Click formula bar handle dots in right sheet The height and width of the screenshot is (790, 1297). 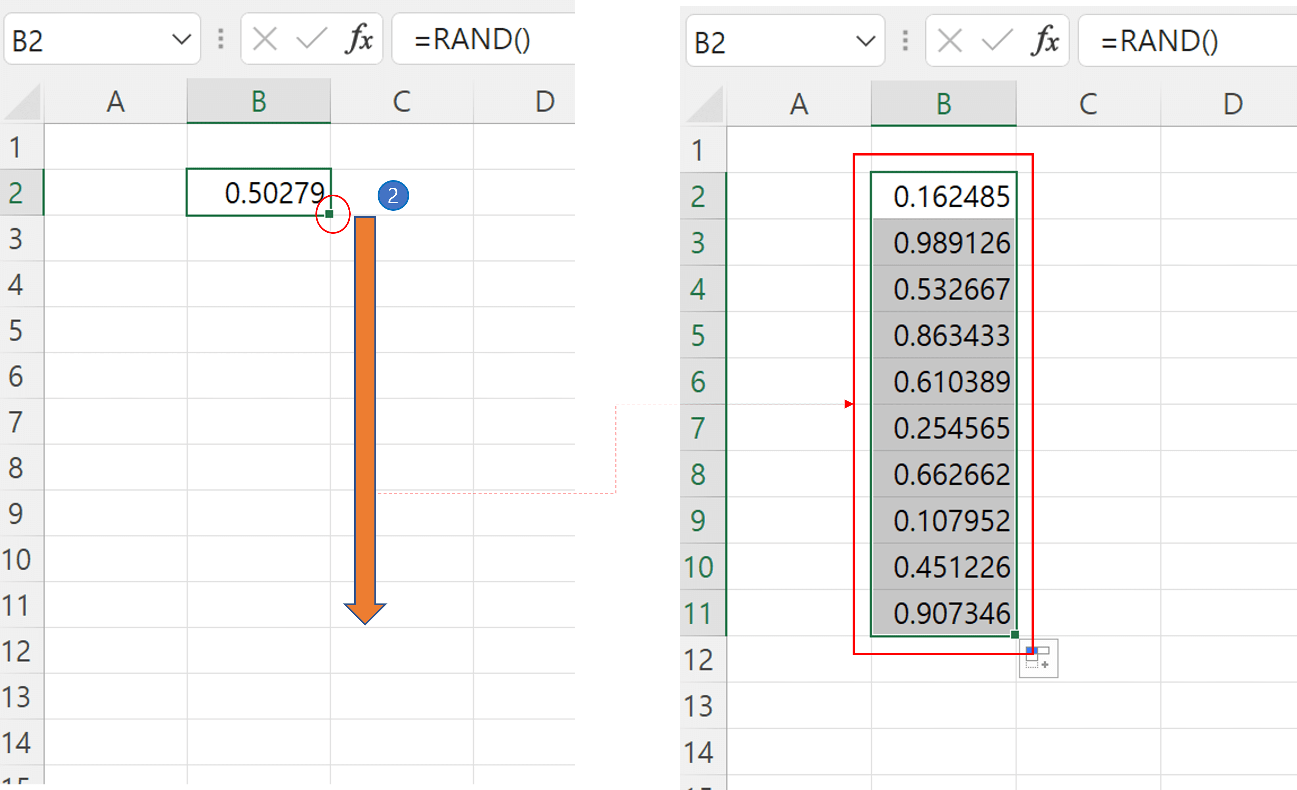pos(905,40)
